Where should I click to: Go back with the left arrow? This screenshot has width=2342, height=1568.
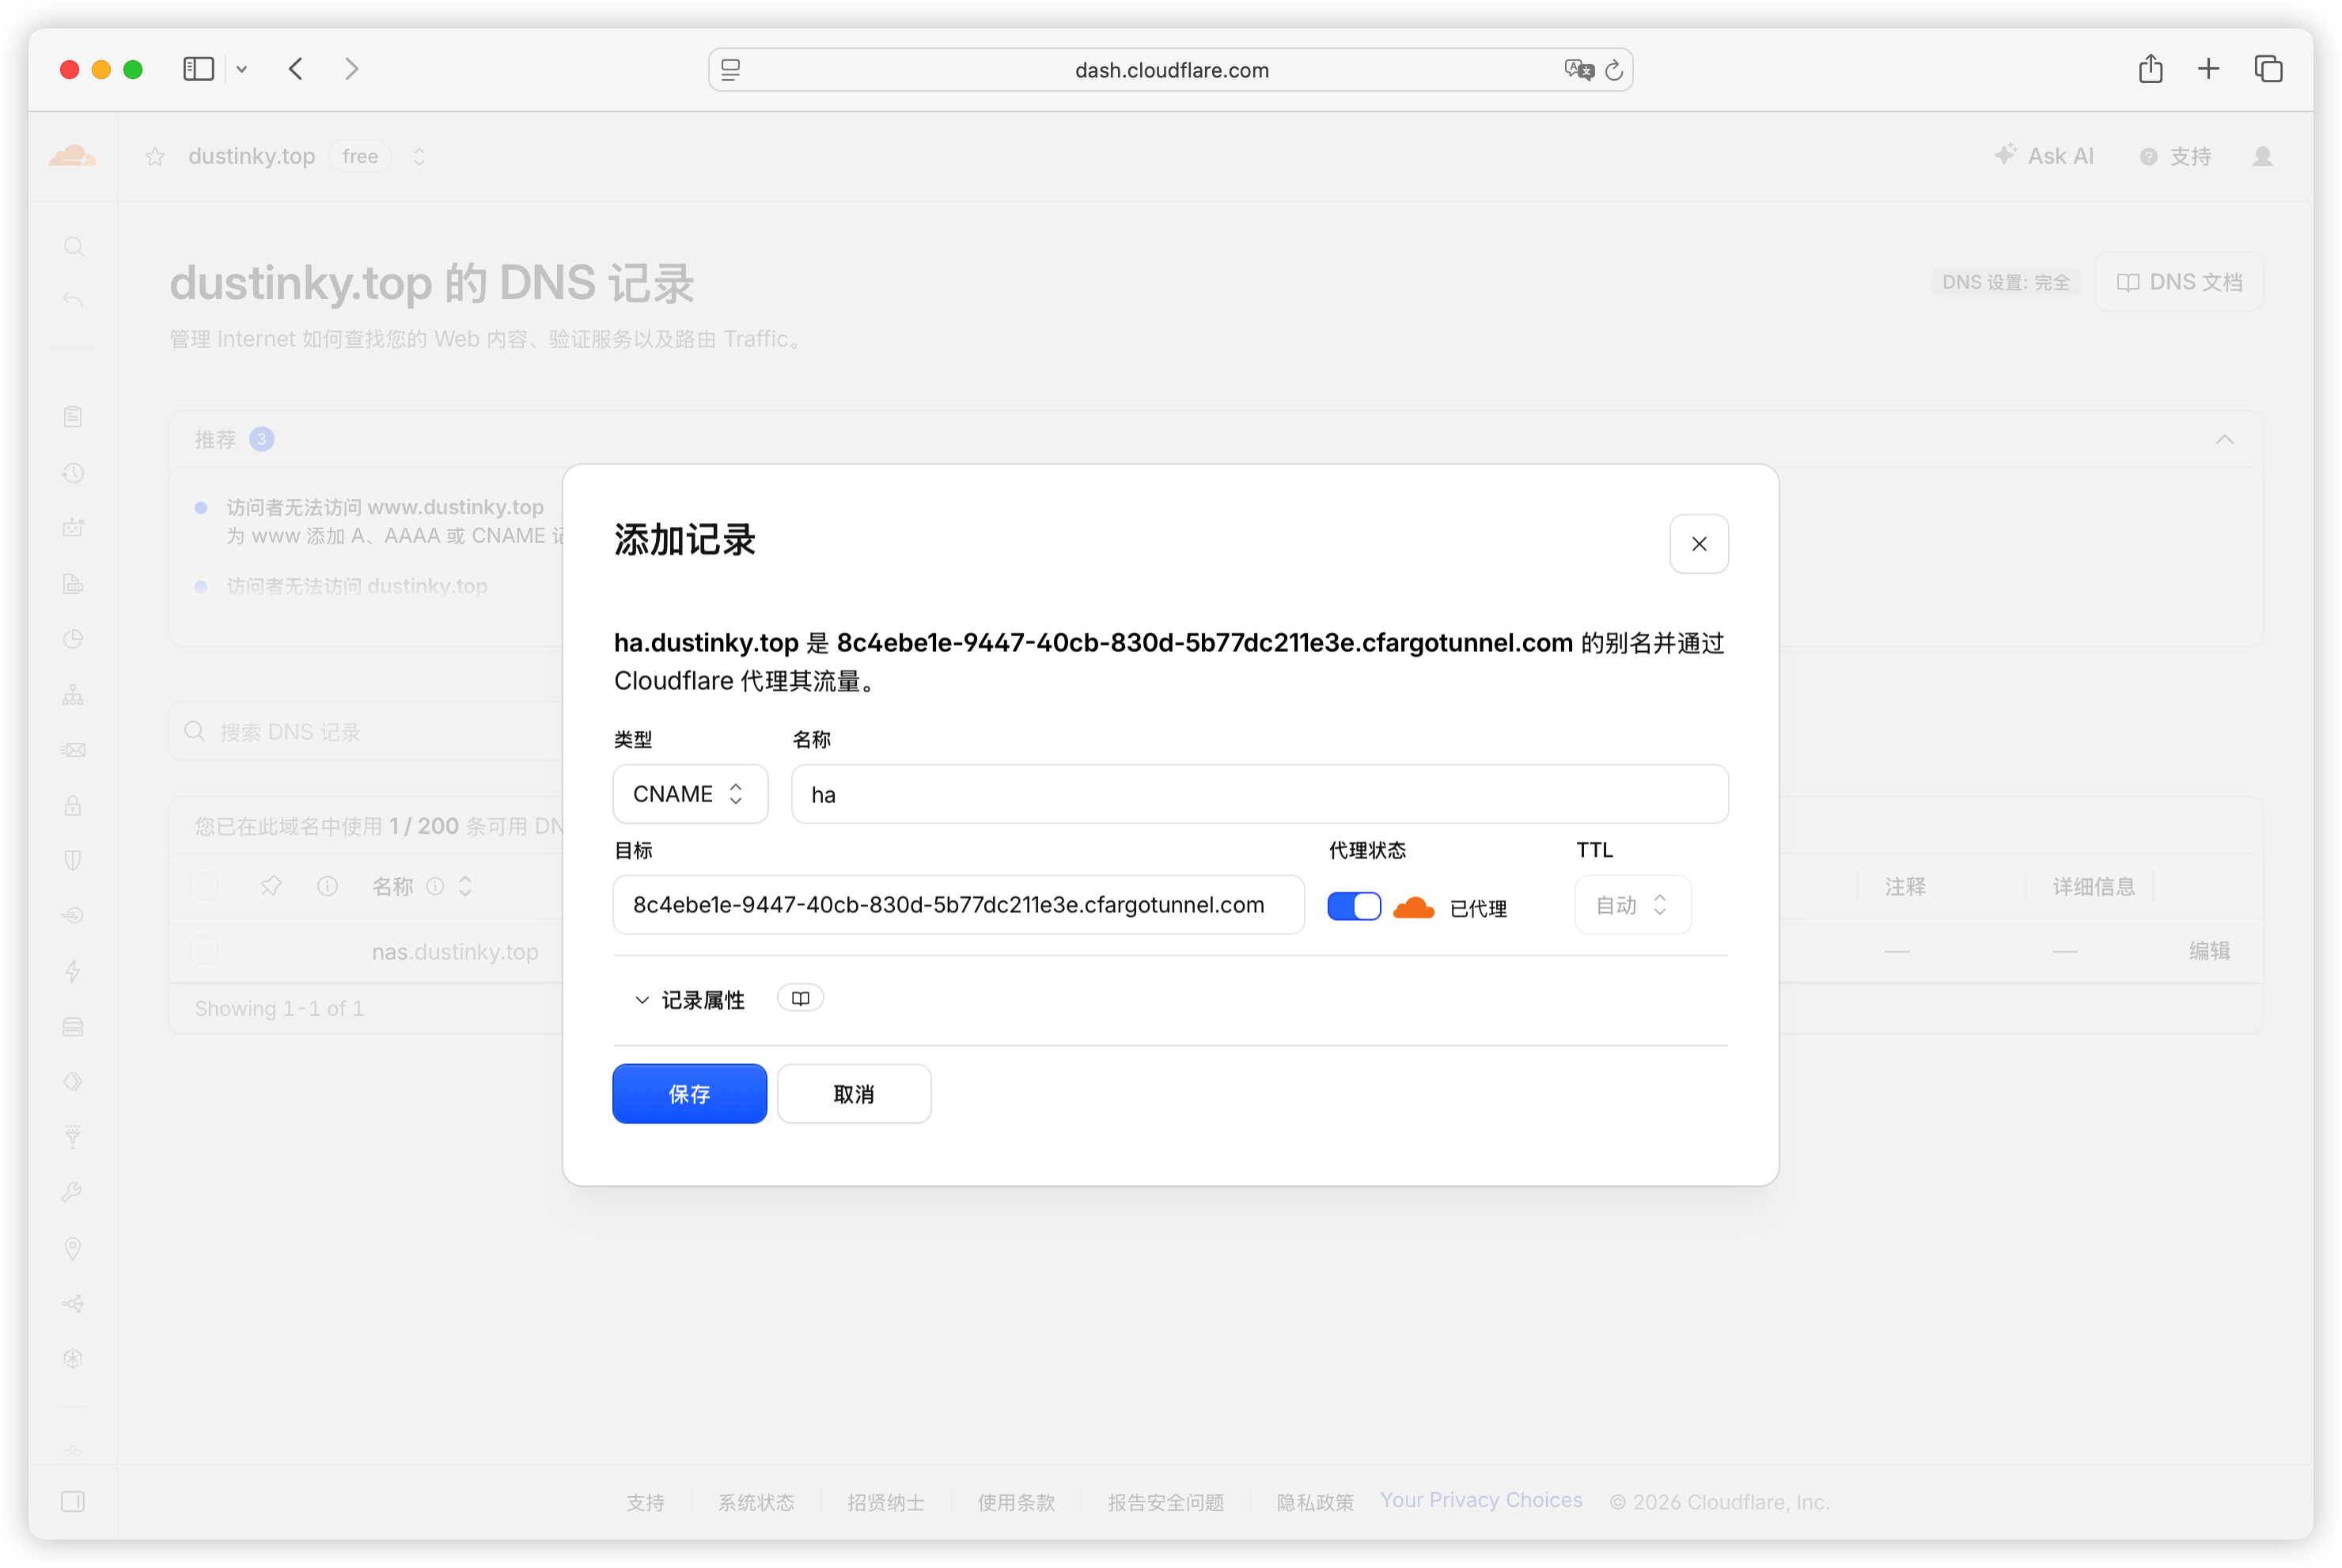tap(295, 69)
